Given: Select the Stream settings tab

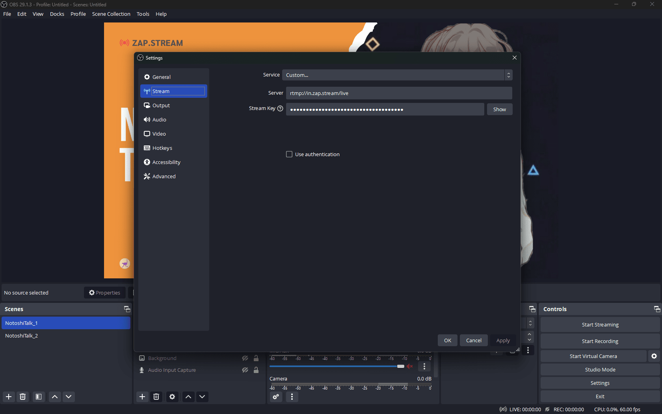Looking at the screenshot, I should pyautogui.click(x=173, y=91).
